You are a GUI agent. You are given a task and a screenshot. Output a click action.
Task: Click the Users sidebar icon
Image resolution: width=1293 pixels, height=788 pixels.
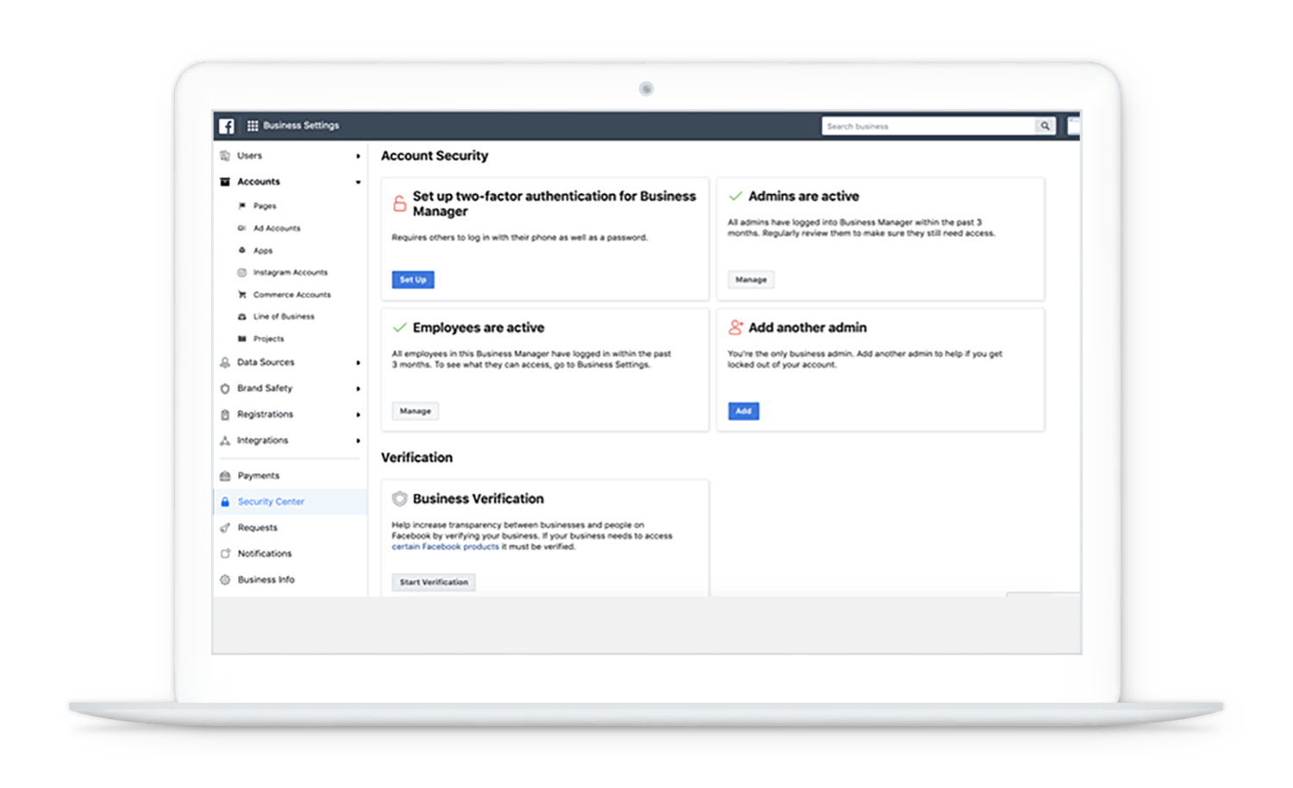225,156
